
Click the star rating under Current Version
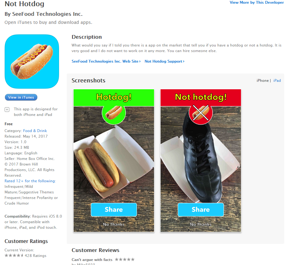14,255
